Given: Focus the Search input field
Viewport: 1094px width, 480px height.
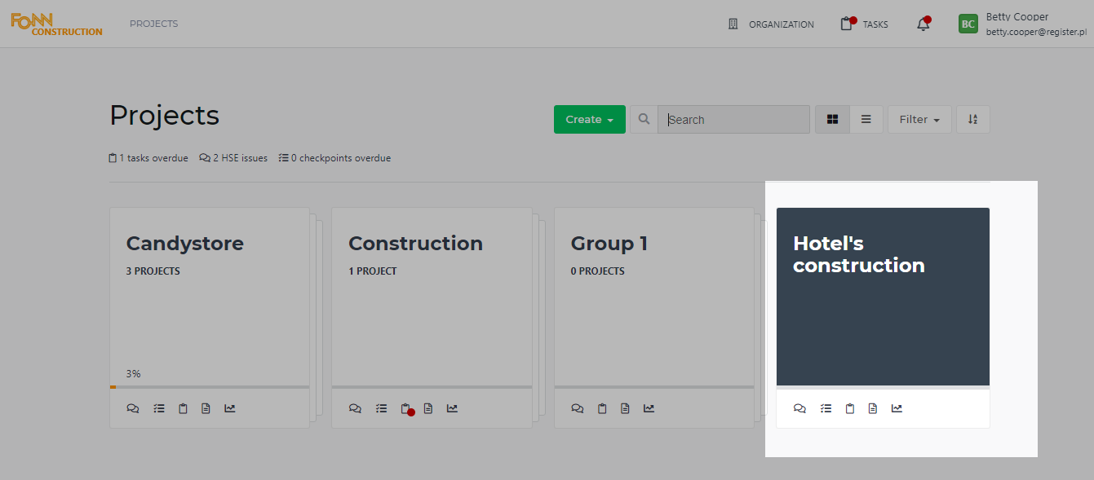Looking at the screenshot, I should [733, 119].
